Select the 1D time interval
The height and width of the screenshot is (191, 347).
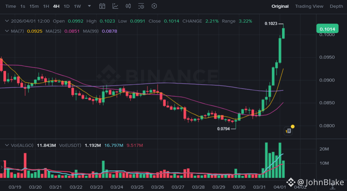tap(67, 6)
